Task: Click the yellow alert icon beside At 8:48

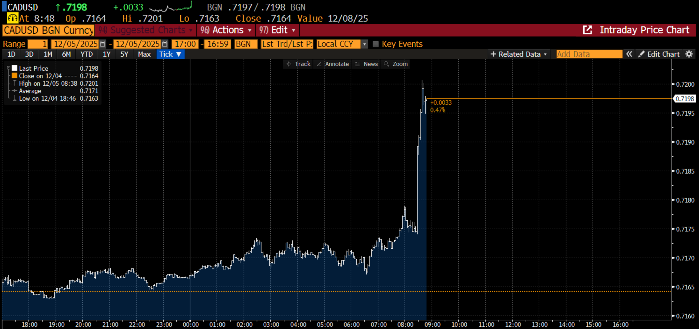Action: (12, 18)
